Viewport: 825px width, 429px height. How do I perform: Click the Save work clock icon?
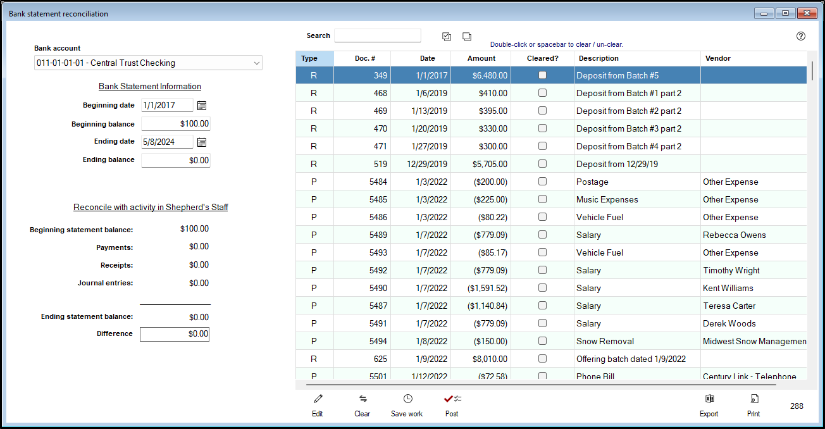[x=407, y=399]
